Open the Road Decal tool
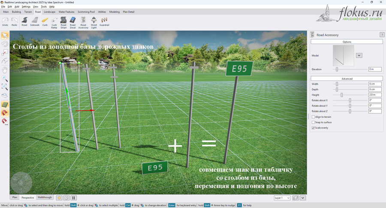386x208 pixels. pos(72,23)
